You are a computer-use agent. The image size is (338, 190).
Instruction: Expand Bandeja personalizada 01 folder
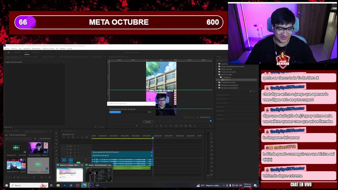pyautogui.click(x=217, y=85)
